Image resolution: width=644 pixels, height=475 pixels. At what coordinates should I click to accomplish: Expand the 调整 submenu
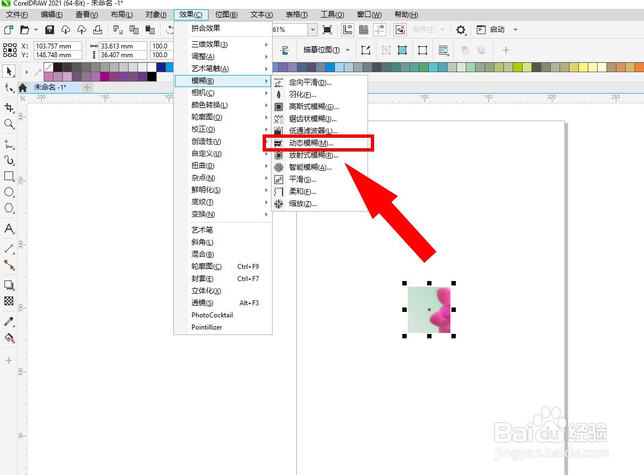click(x=223, y=56)
